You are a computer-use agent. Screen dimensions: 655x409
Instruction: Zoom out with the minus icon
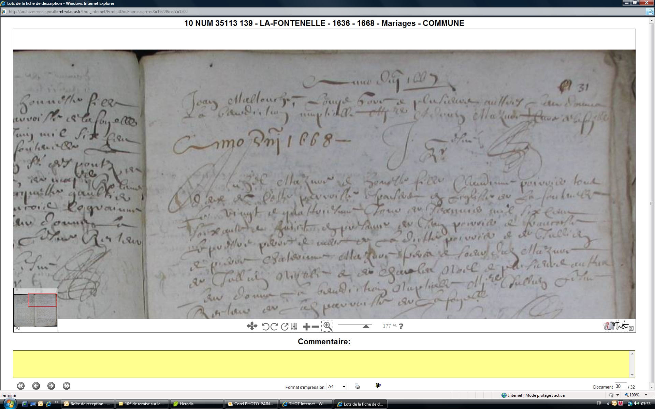click(x=316, y=327)
